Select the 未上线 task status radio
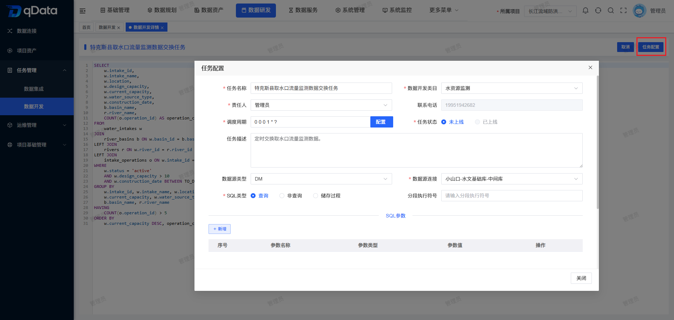This screenshot has width=674, height=320. pos(444,122)
